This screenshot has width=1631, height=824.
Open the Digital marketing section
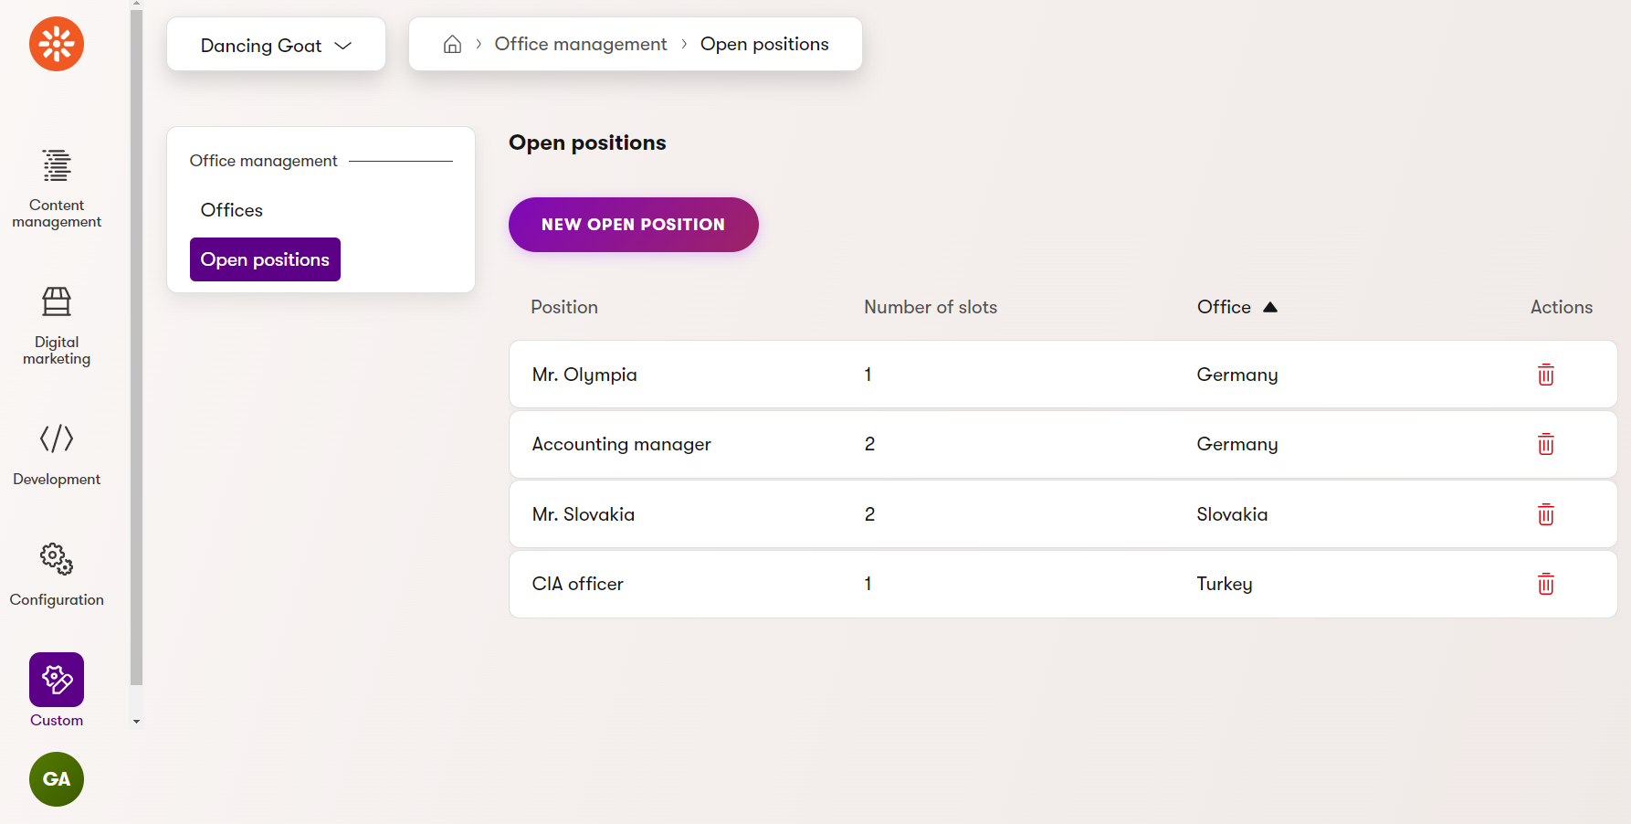point(57,325)
